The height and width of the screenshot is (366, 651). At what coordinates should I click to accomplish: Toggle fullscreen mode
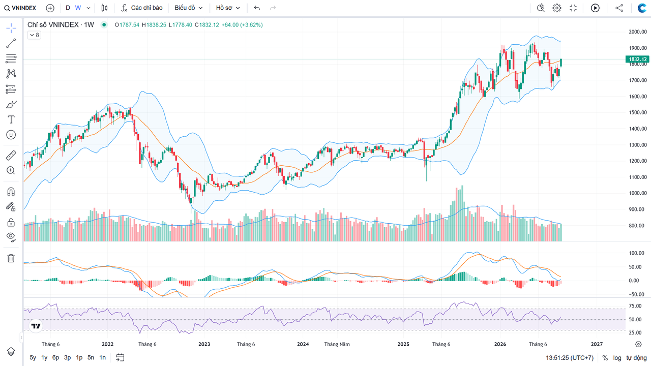click(573, 8)
